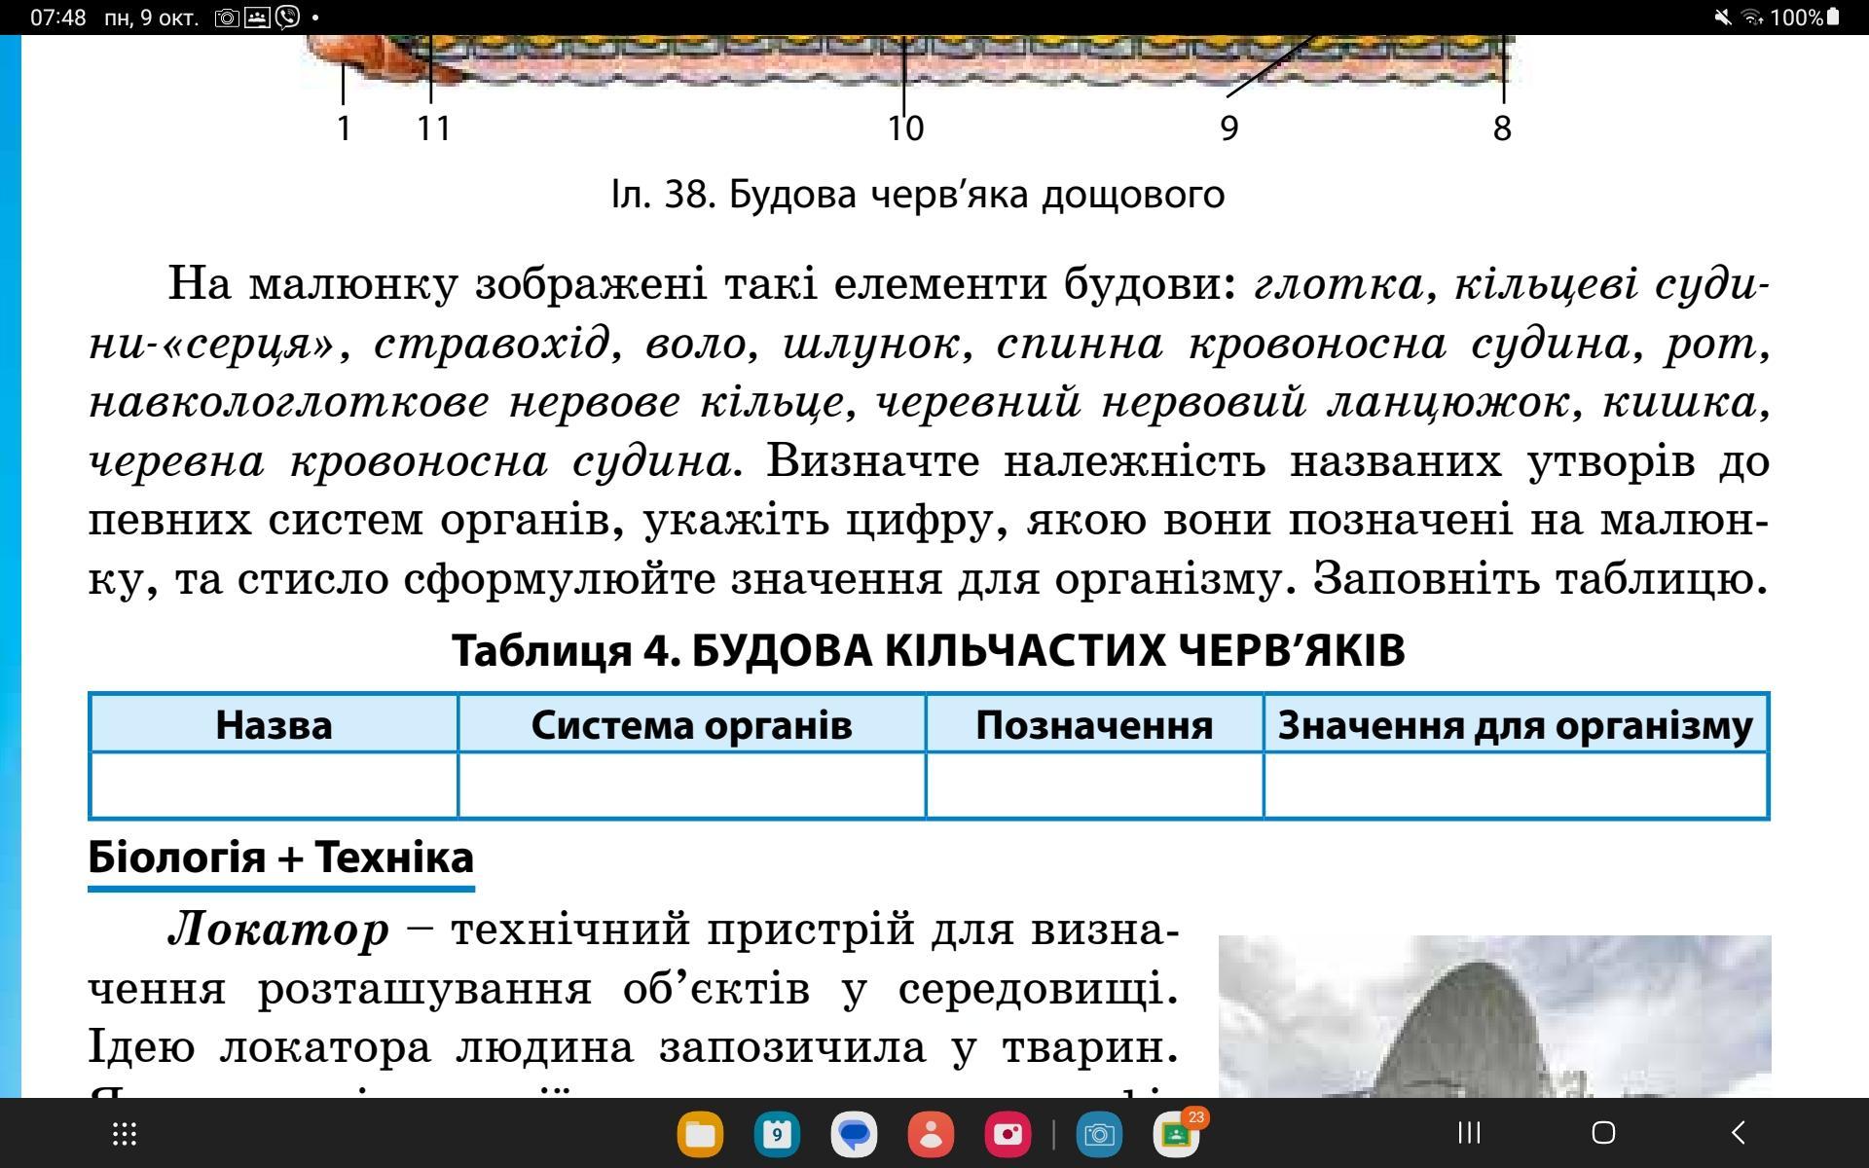Screen dimensions: 1869x1168
Task: Tap the Back navigation arrow
Action: 1739,1133
